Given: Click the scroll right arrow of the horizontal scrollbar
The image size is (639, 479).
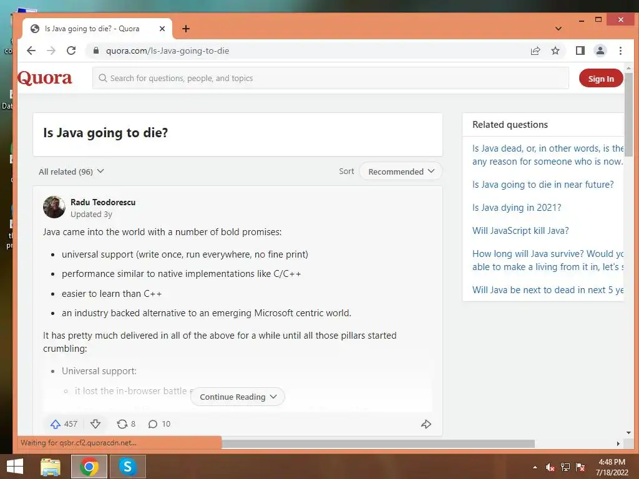Looking at the screenshot, I should point(618,443).
